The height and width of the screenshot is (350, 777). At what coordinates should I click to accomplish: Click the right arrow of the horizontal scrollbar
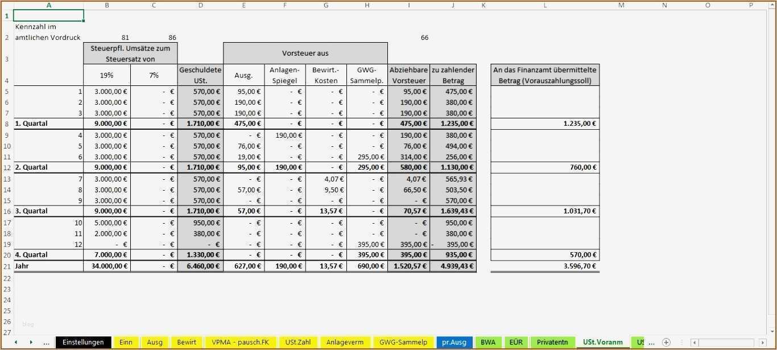point(763,343)
